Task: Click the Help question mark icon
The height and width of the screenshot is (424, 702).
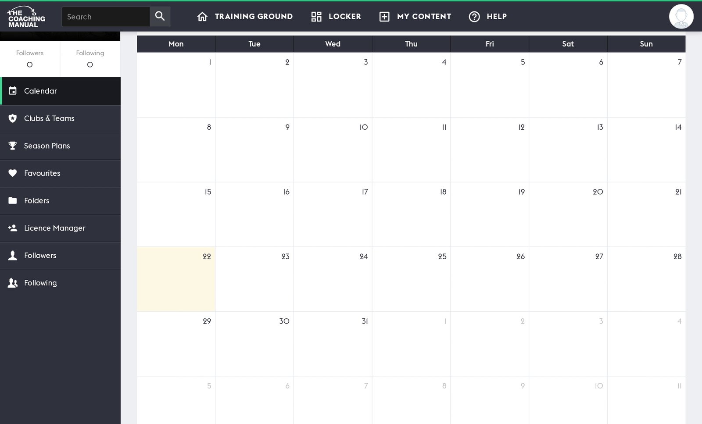Action: click(x=474, y=17)
